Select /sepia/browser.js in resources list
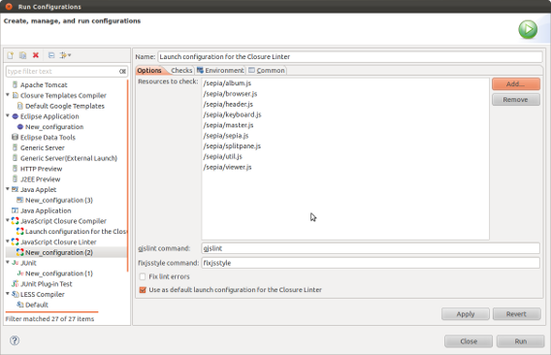The height and width of the screenshot is (355, 551). [230, 94]
